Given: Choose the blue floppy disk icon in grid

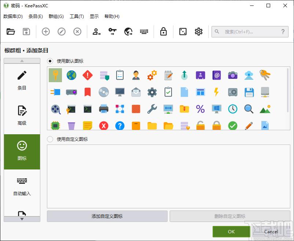Looking at the screenshot, I should 249,92.
